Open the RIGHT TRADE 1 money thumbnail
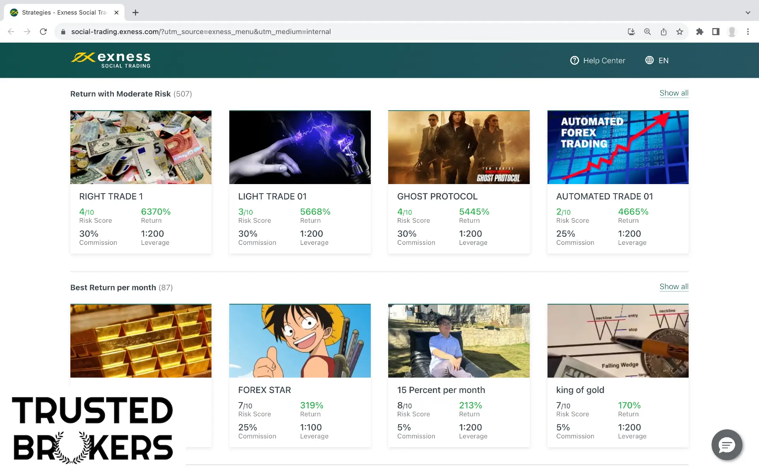759x474 pixels. 141,147
